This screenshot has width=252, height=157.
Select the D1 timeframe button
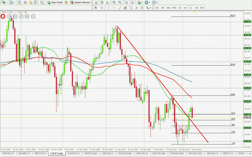tap(191, 8)
